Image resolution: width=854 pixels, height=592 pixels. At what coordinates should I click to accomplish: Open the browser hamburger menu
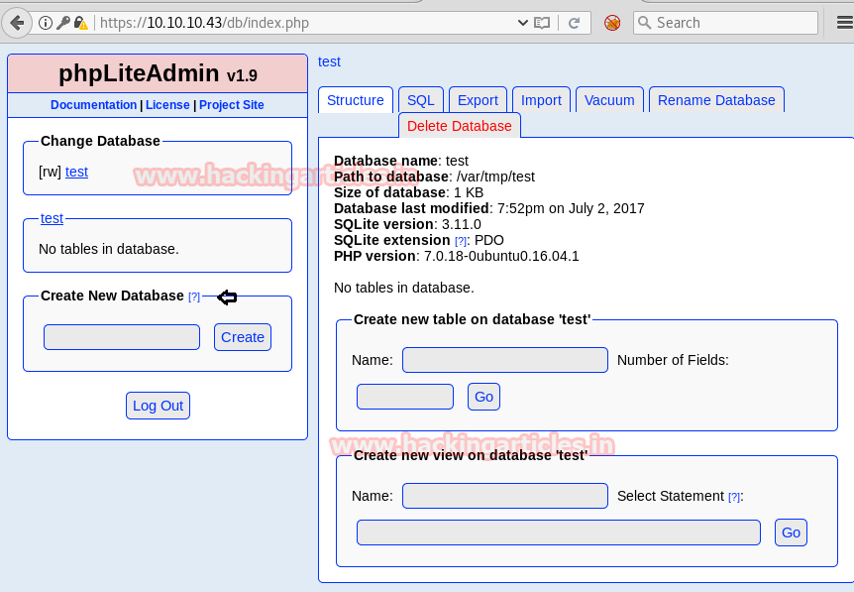[x=845, y=23]
